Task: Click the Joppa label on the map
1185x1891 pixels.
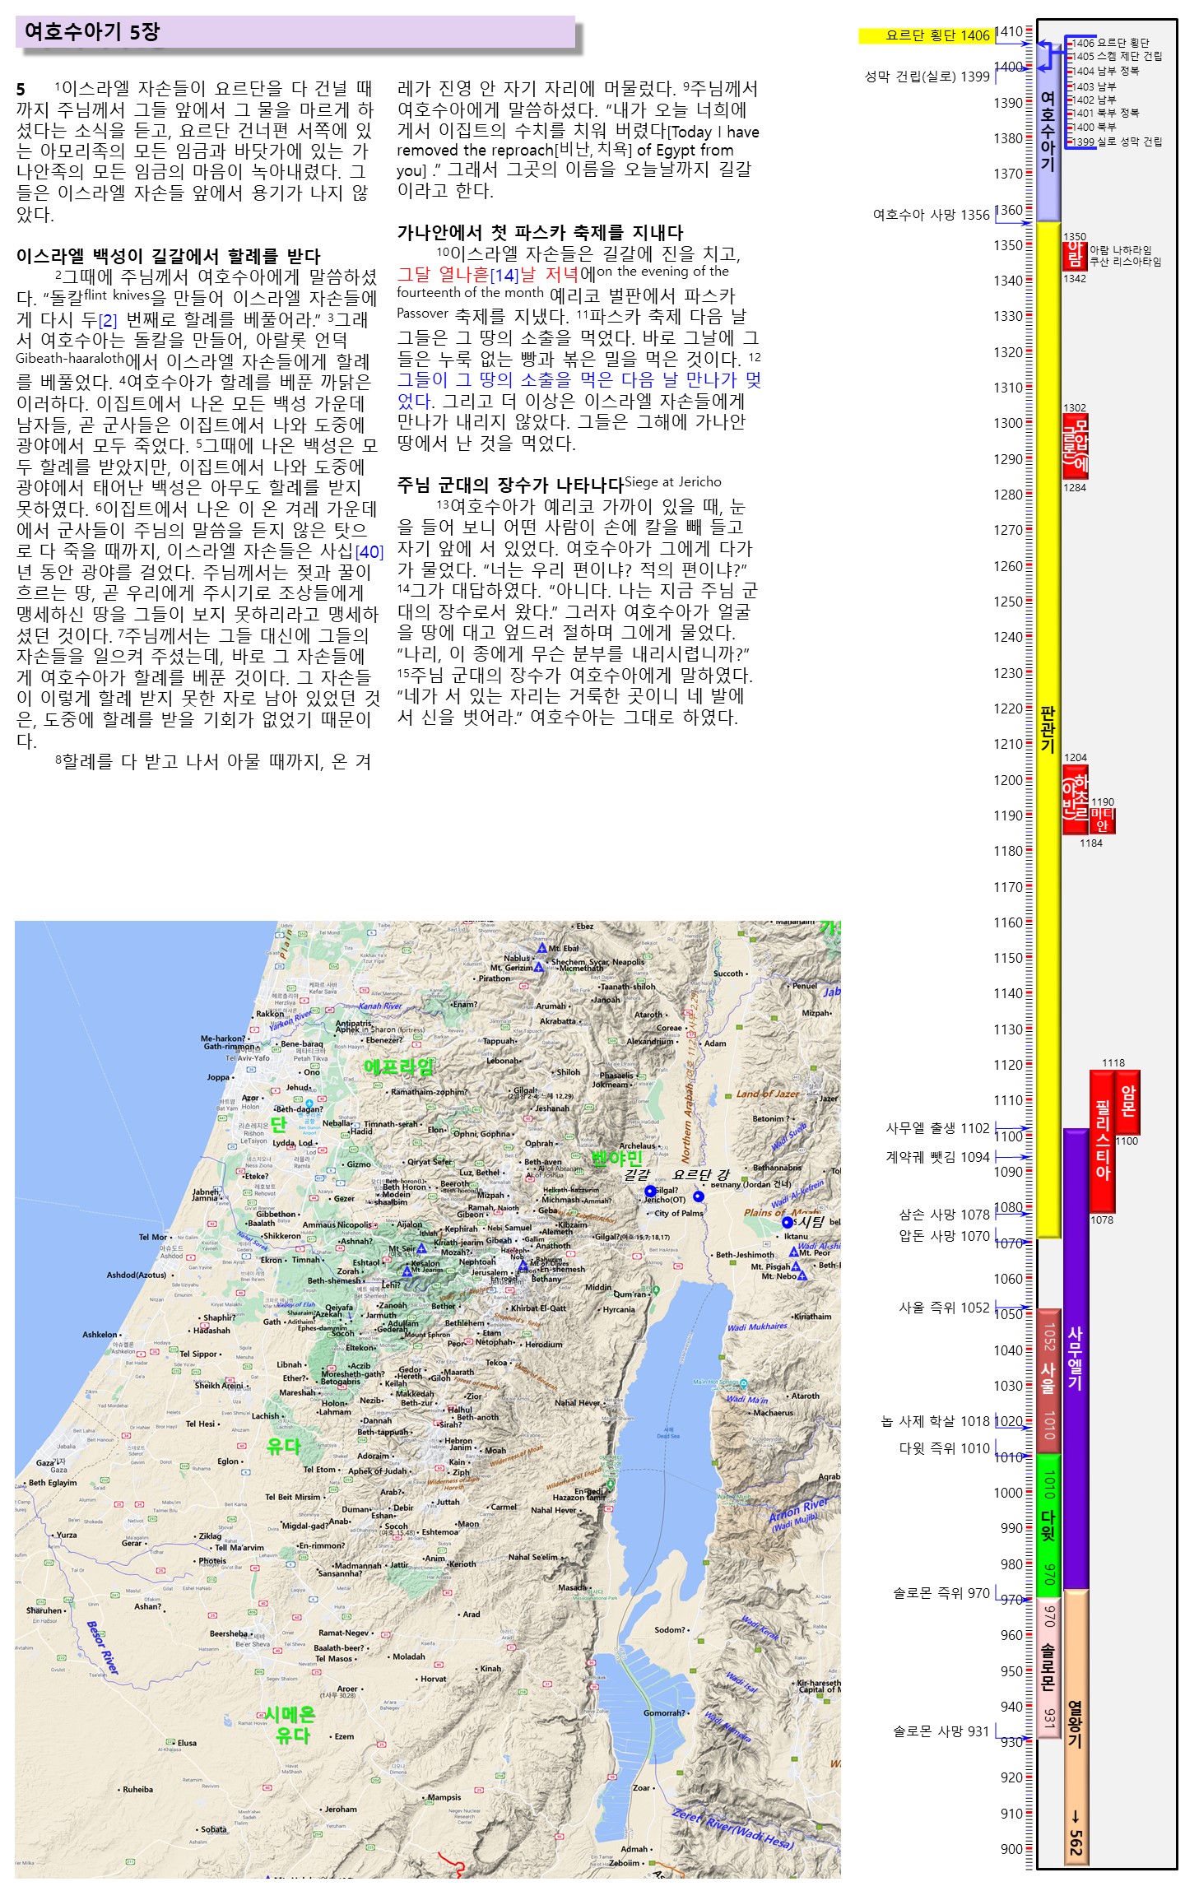Action: [x=218, y=1076]
